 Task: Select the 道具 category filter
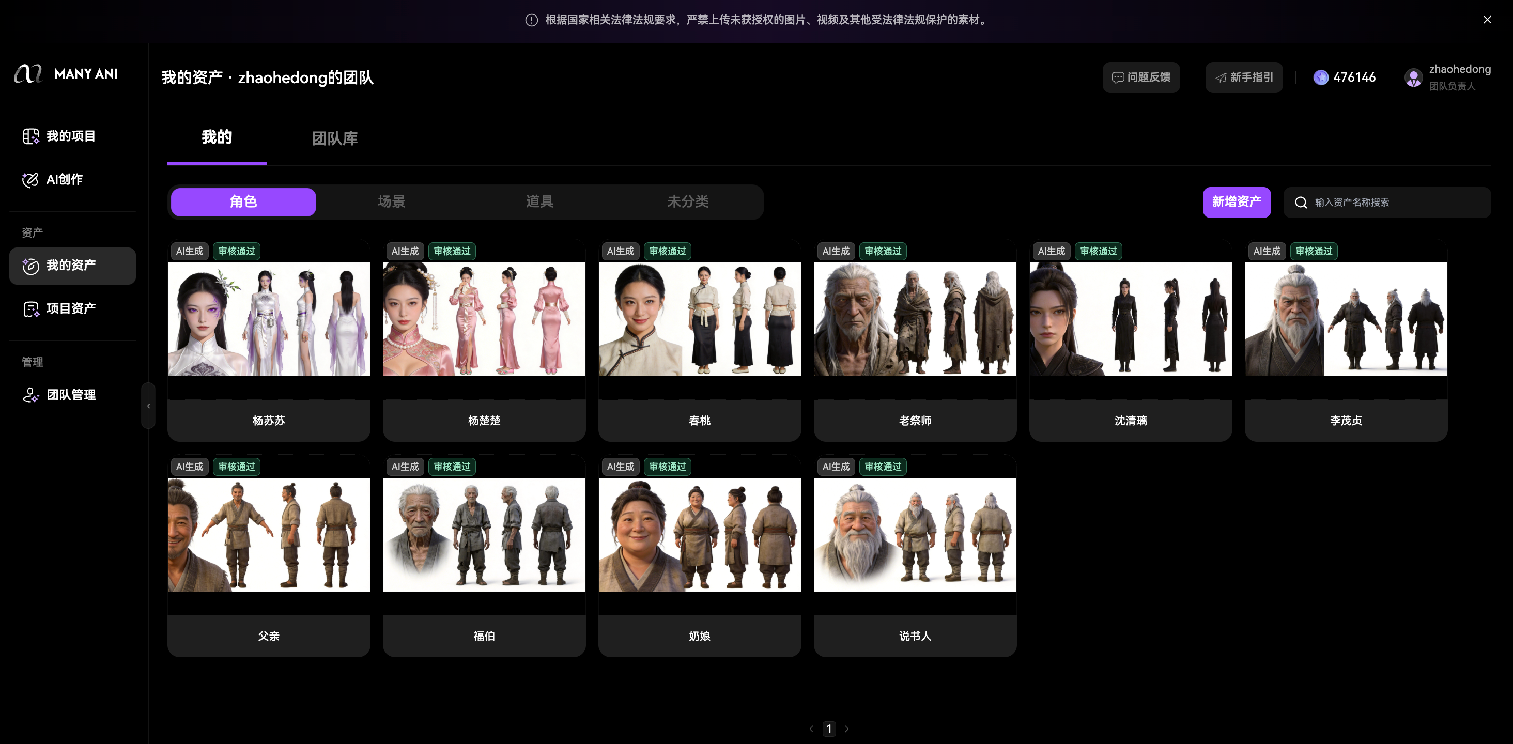(539, 202)
